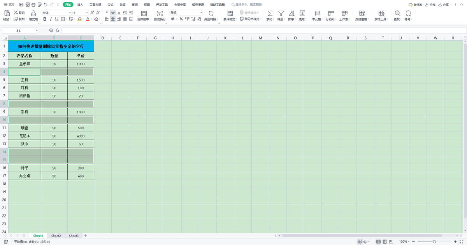Toggle middle vertical alignment
This screenshot has height=245, width=467.
click(113, 13)
